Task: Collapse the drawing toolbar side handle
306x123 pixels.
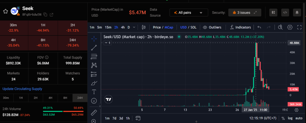Action: pyautogui.click(x=100, y=106)
